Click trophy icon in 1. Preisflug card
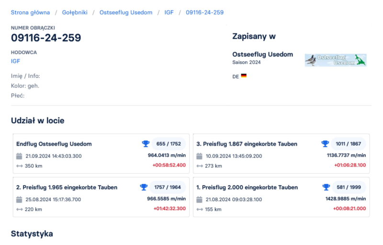The height and width of the screenshot is (245, 383). [325, 187]
